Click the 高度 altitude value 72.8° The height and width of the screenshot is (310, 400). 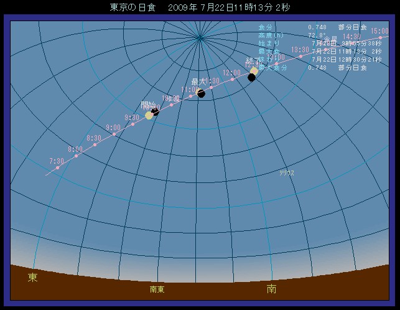317,36
